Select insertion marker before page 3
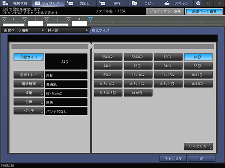Screen dimensions: 225x168 pyautogui.click(x=47, y=19)
